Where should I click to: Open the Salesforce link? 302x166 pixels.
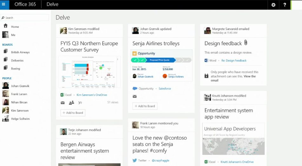[x=165, y=88]
